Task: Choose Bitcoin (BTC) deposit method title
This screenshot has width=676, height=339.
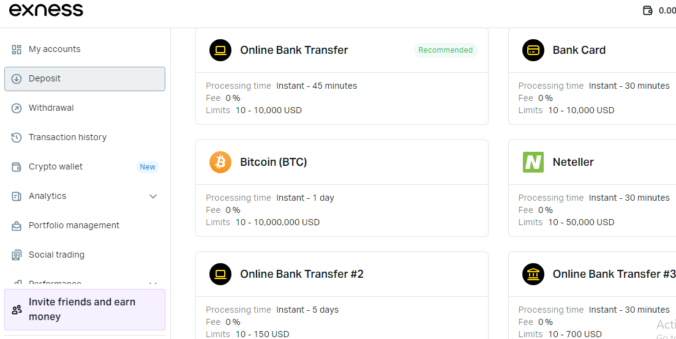Action: tap(273, 162)
